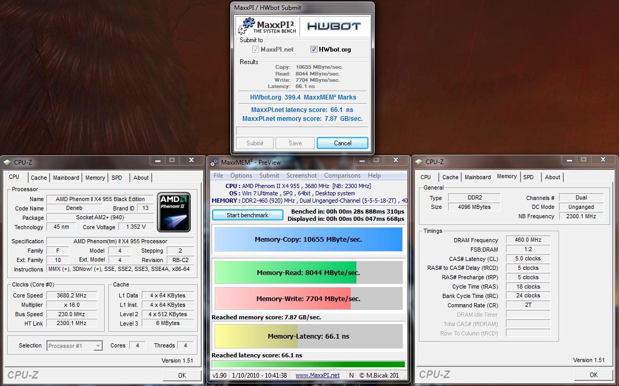Click the CAS# Latency value 5.0 clocks
This screenshot has height=386, width=619.
click(528, 259)
